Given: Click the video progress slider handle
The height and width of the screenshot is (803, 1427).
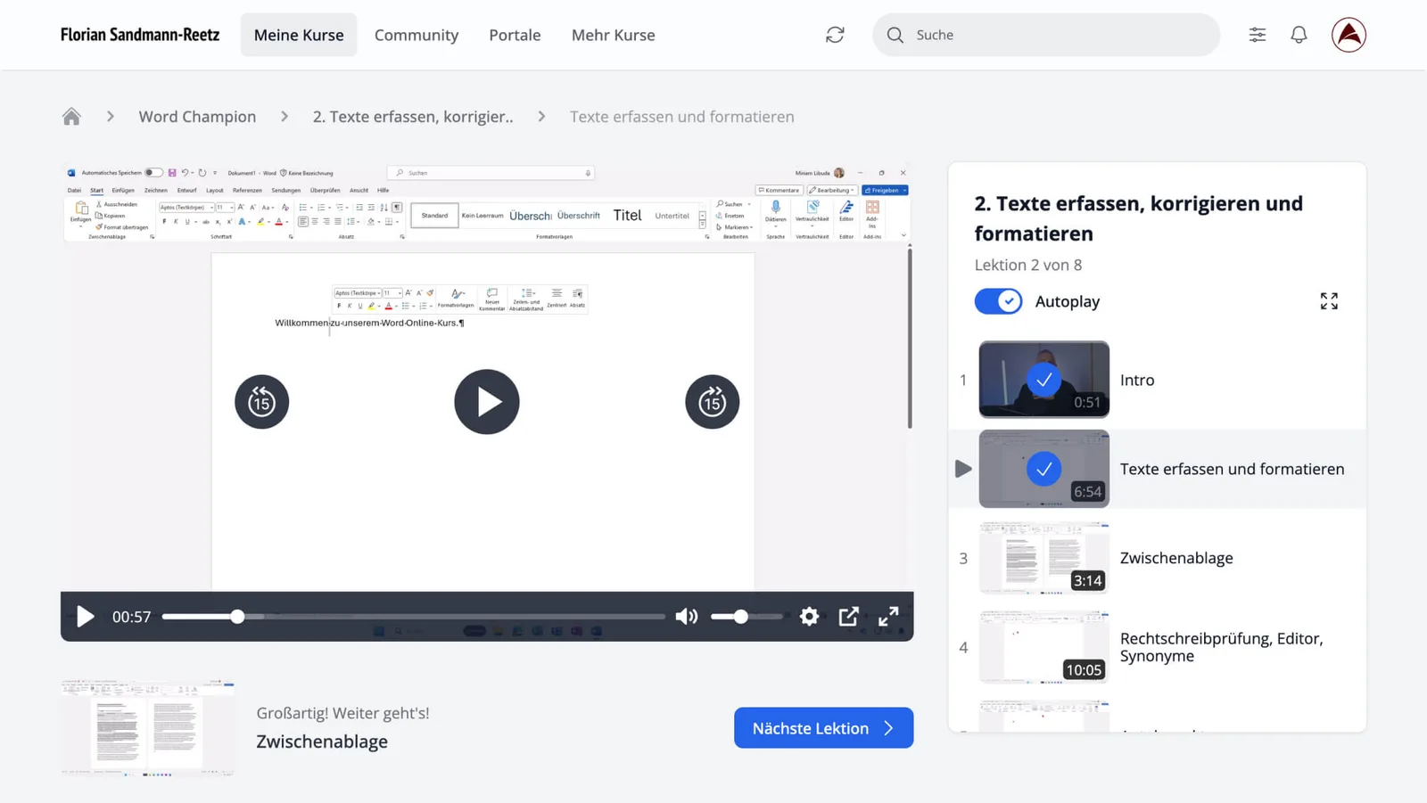Looking at the screenshot, I should (237, 617).
